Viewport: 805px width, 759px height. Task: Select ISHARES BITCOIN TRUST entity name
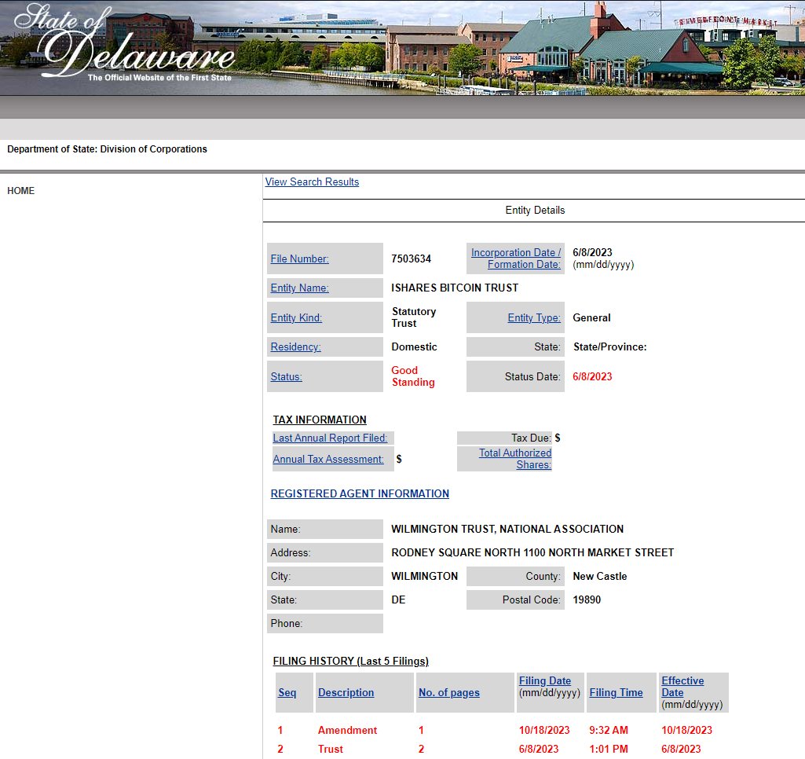point(455,288)
